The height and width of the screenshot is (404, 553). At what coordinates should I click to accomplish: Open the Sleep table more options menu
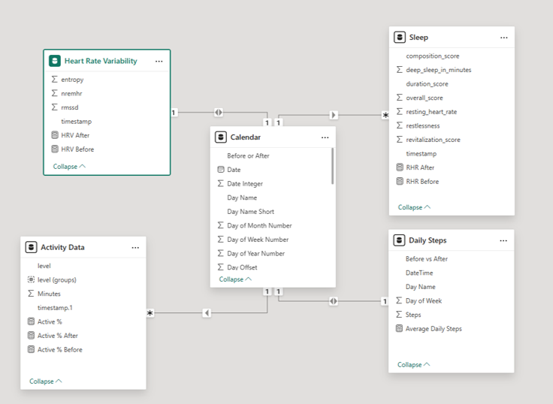504,38
